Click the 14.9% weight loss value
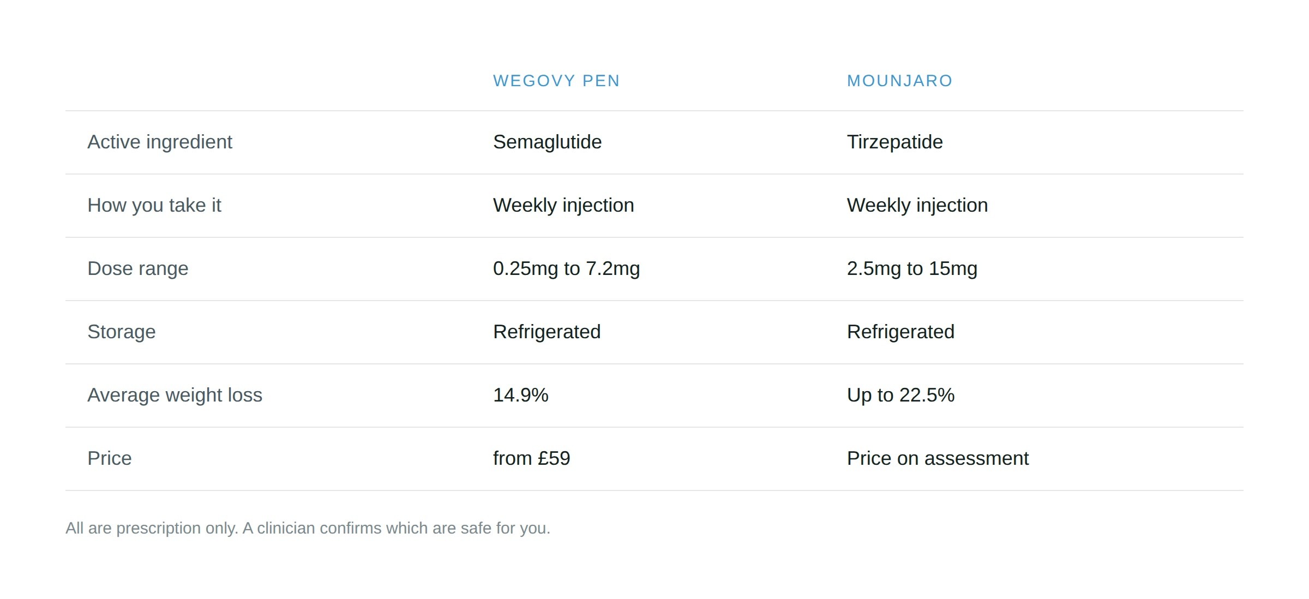 click(x=521, y=395)
